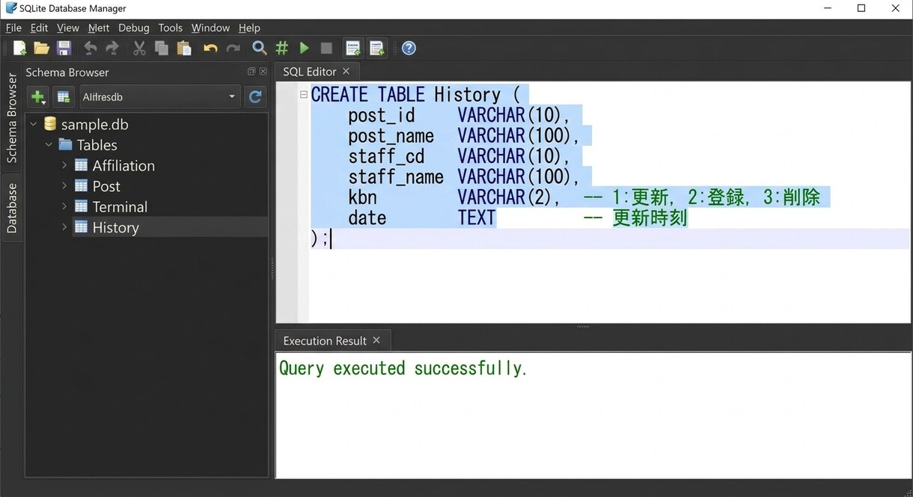This screenshot has height=497, width=913.
Task: Open the File menu
Action: [13, 28]
